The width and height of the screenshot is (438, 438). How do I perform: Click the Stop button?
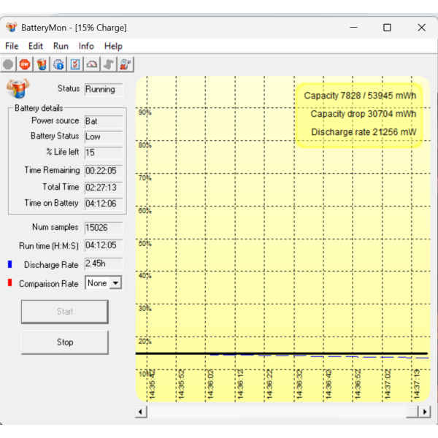tap(65, 342)
